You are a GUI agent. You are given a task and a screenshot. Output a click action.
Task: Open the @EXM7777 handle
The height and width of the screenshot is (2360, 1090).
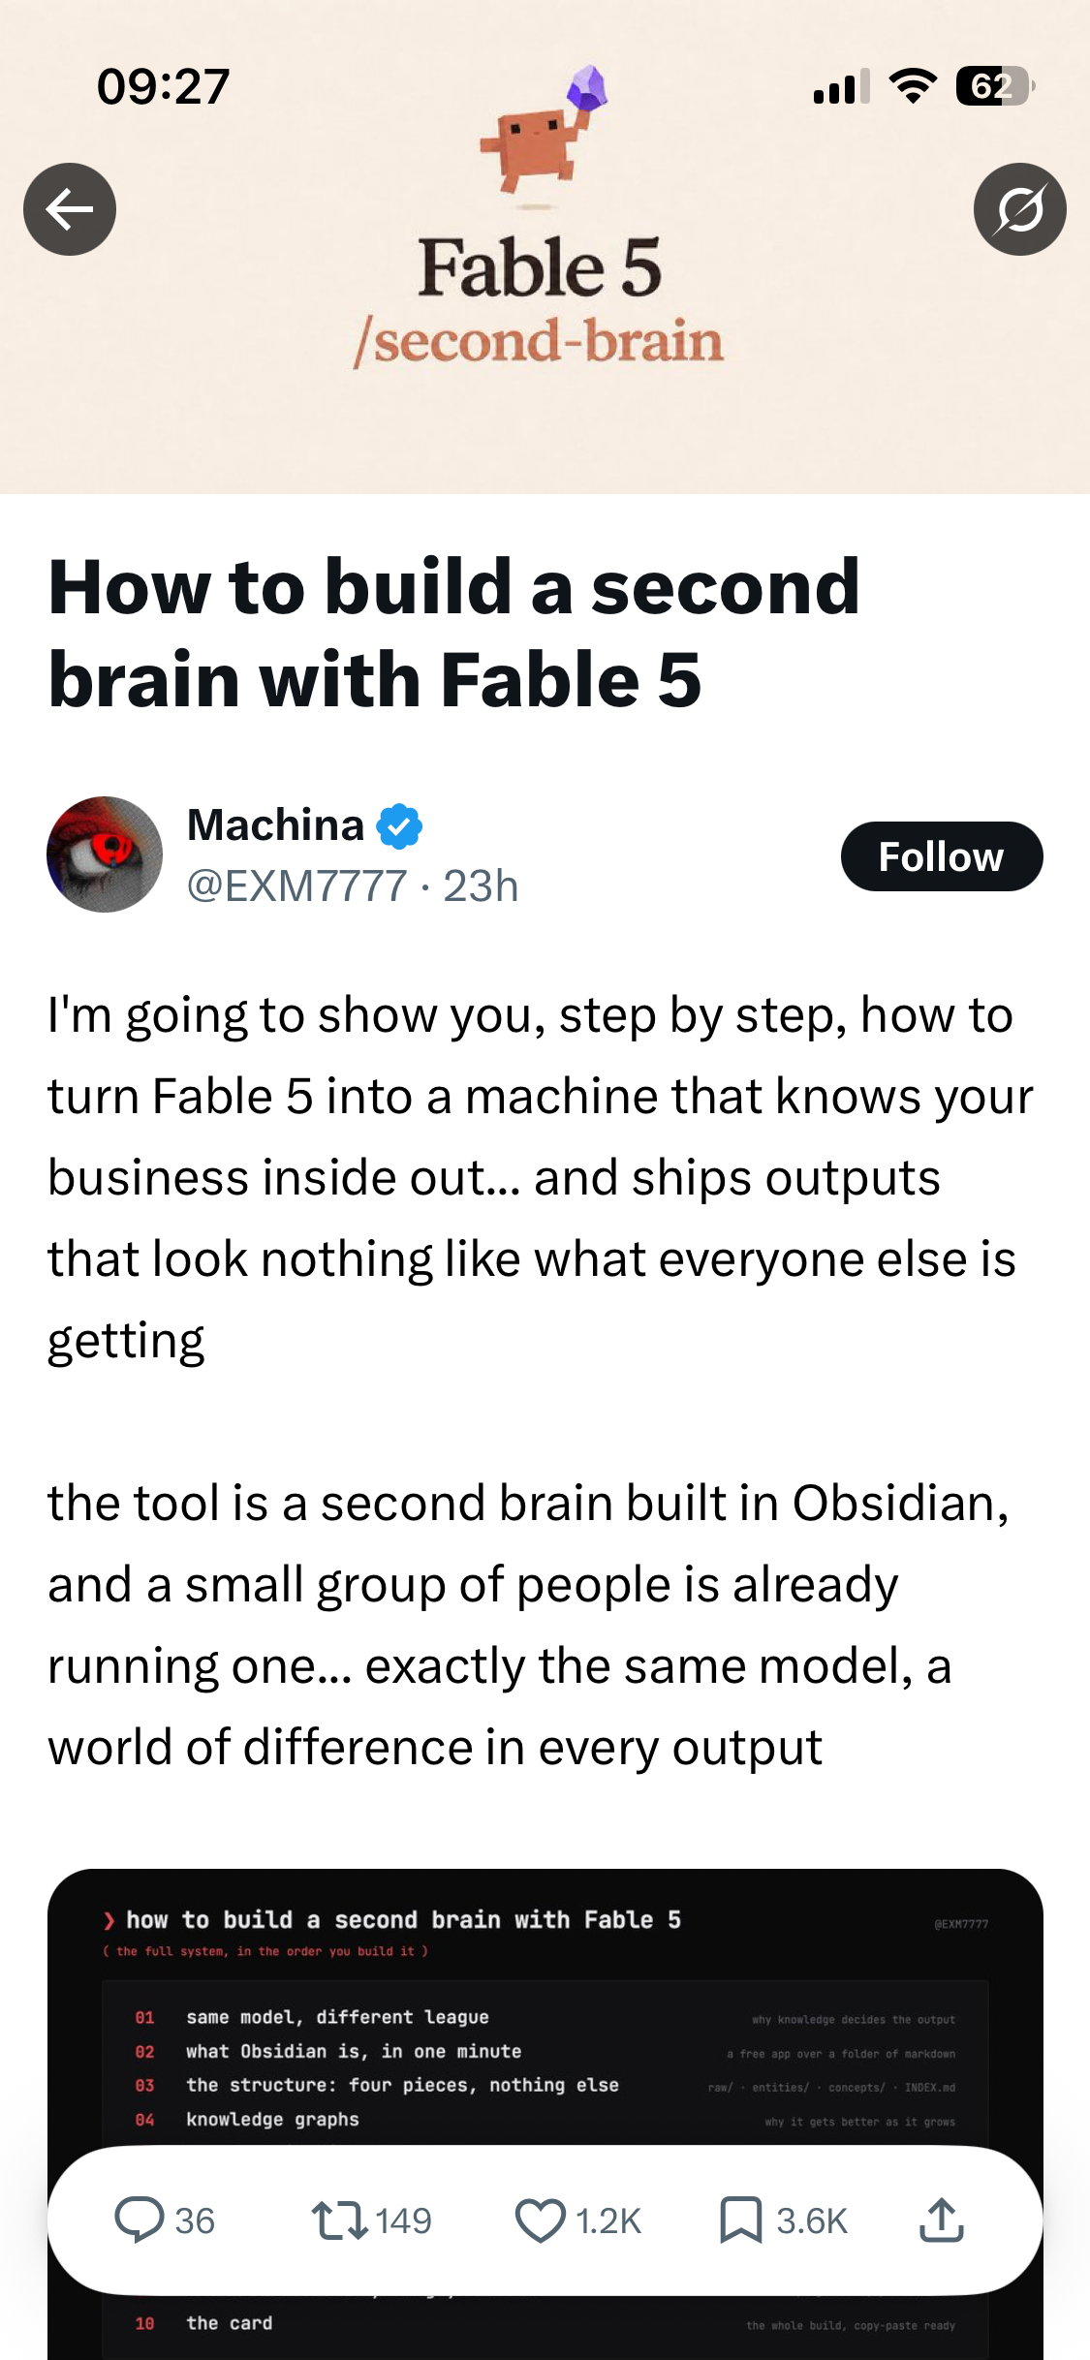point(296,885)
